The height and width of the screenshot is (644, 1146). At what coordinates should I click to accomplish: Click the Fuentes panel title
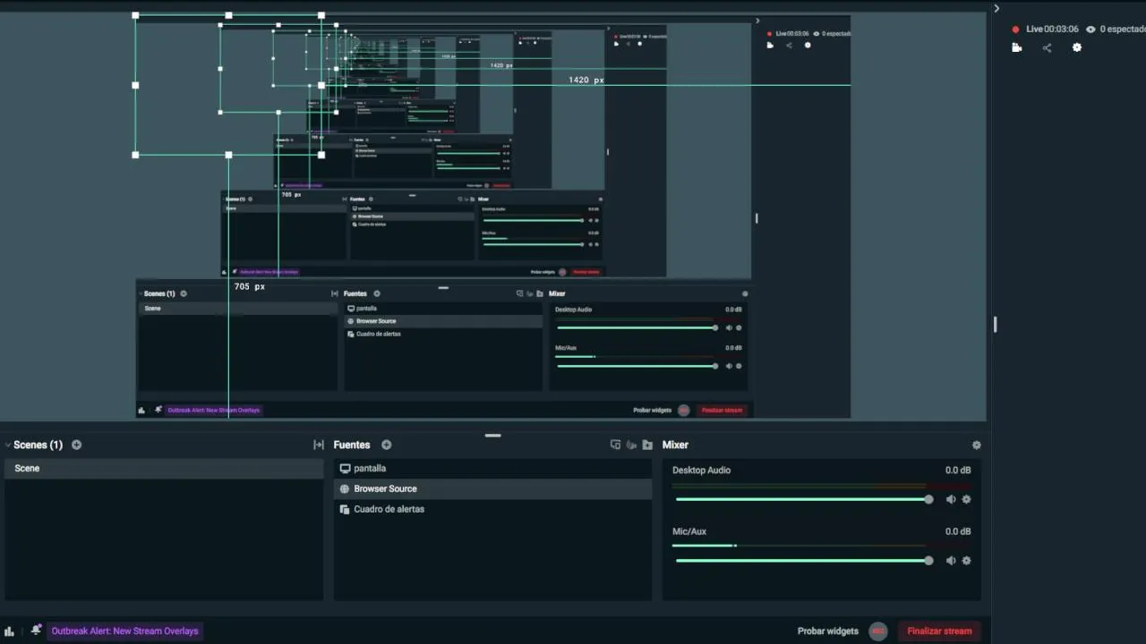[x=352, y=445]
